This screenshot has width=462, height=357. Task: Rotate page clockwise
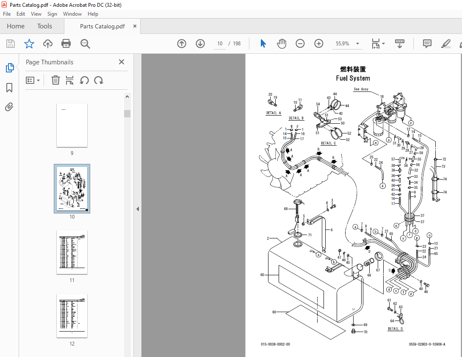click(98, 80)
